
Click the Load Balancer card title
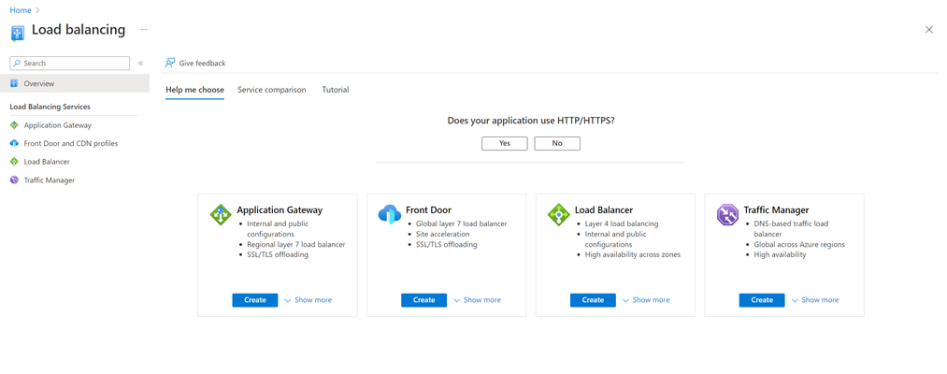click(x=604, y=210)
